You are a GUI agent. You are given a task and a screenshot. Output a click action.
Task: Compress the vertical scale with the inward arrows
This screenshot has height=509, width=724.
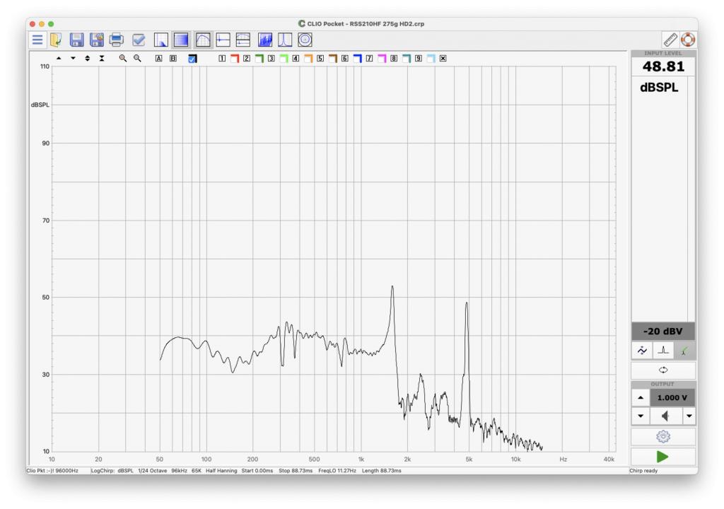tap(102, 59)
